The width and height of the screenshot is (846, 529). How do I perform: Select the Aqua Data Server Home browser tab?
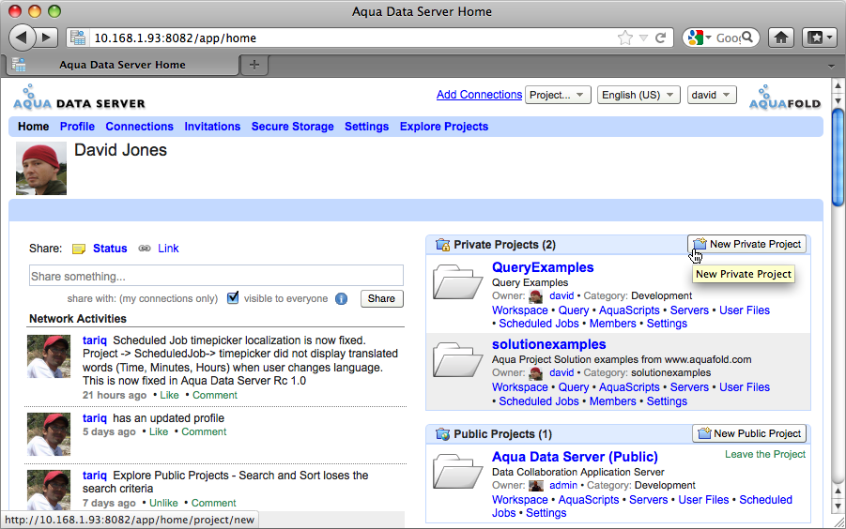click(122, 65)
